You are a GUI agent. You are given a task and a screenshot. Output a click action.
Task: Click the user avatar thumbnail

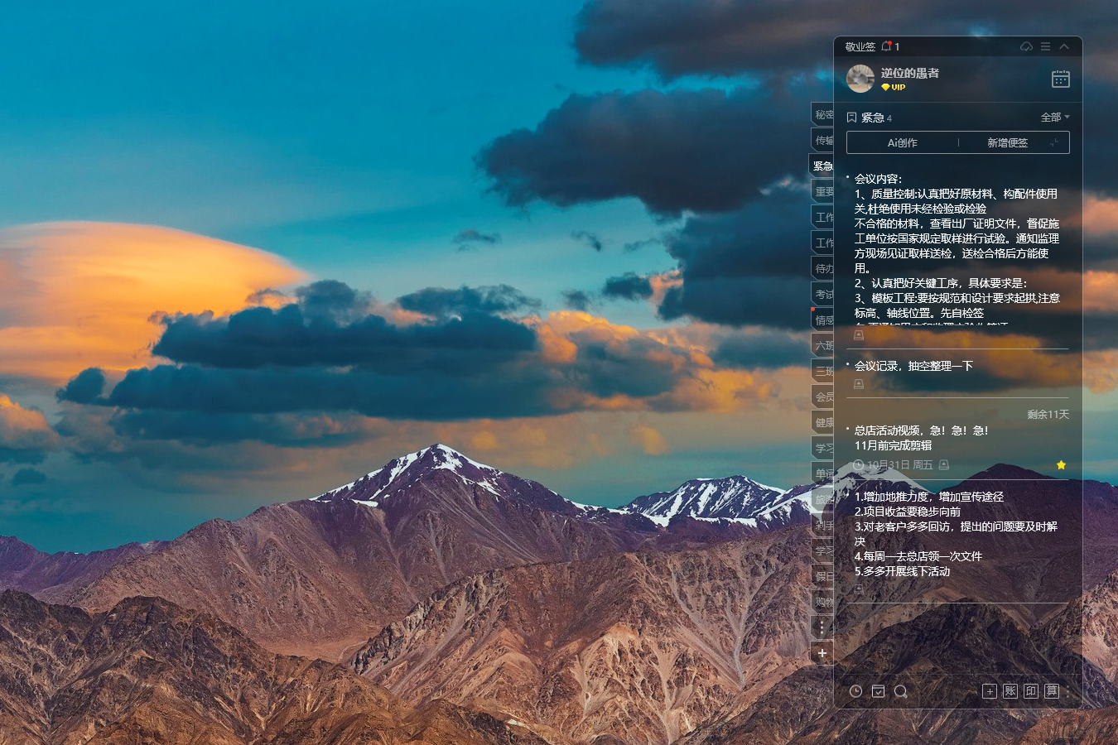point(860,79)
